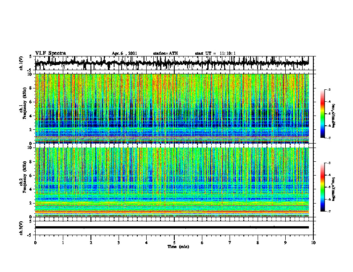Click the time axis tick label "10"

click(313, 243)
